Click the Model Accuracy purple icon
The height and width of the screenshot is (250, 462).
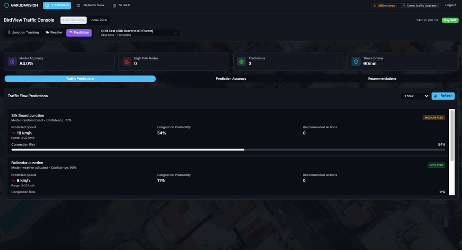(x=12, y=61)
